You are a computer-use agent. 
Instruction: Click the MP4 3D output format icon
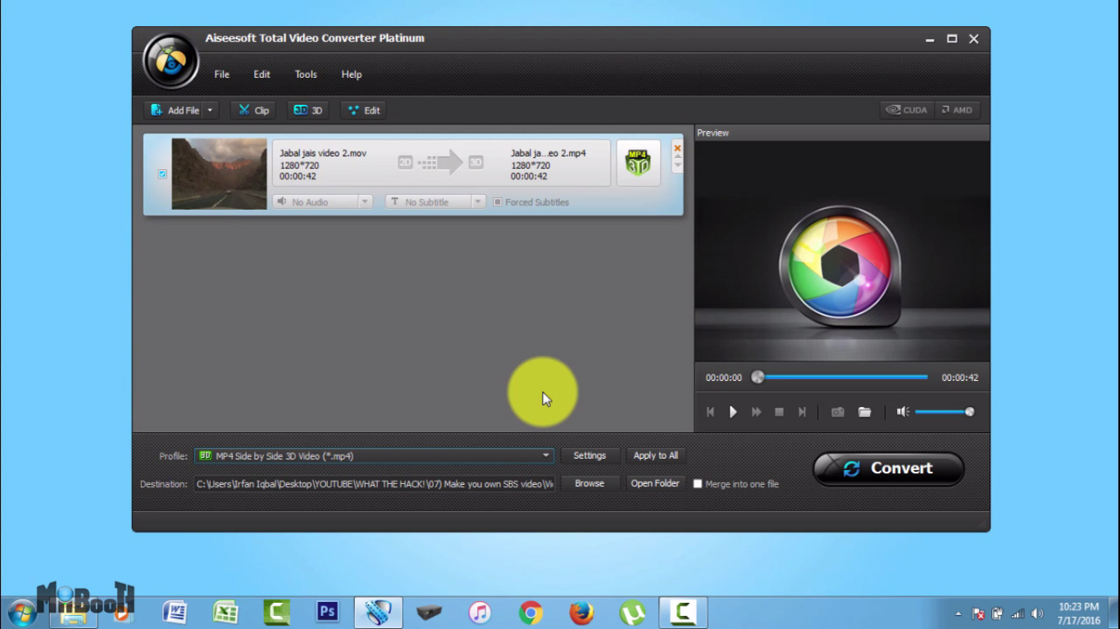click(638, 162)
